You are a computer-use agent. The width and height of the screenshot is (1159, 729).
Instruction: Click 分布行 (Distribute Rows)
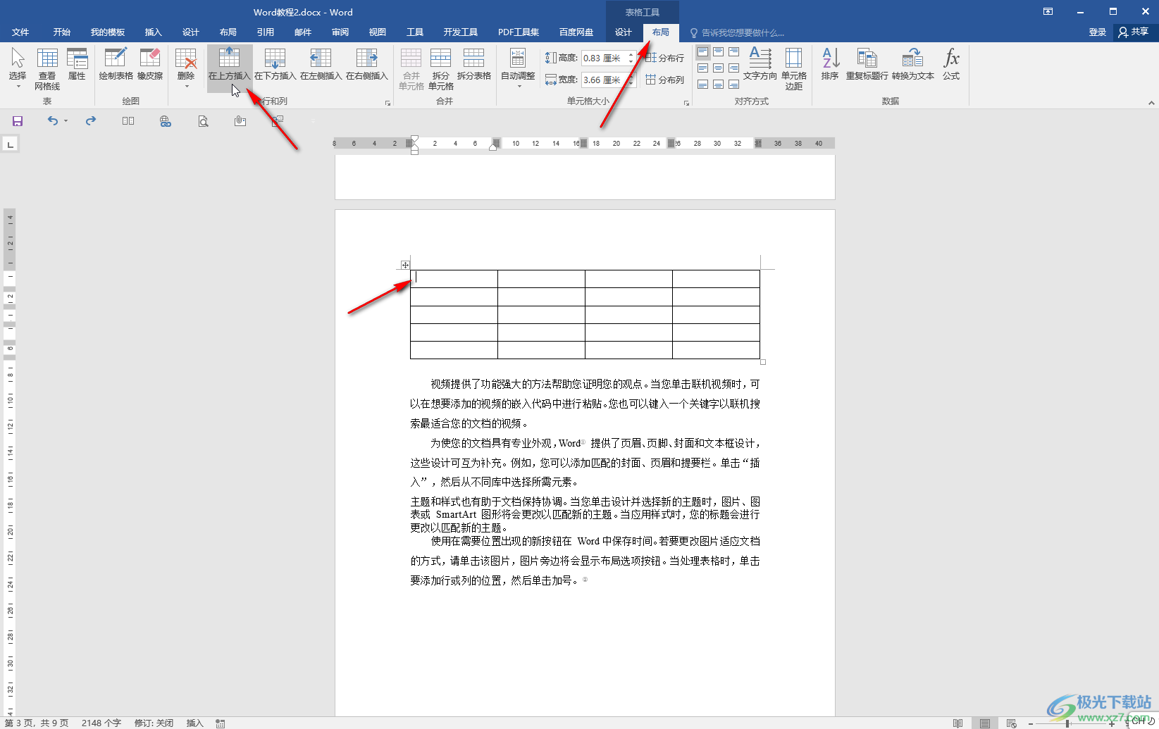point(664,58)
